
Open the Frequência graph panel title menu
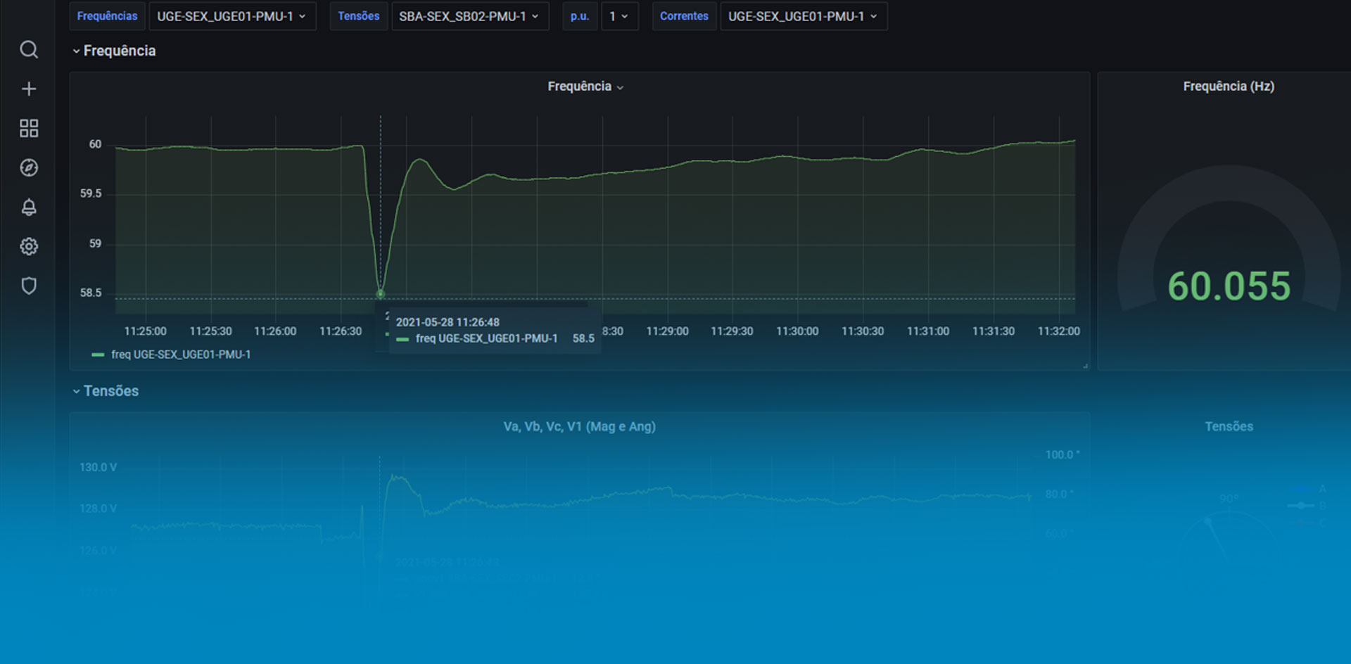(x=585, y=87)
